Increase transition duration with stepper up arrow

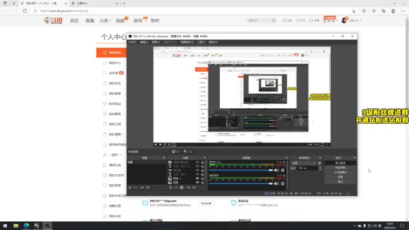tap(320, 167)
